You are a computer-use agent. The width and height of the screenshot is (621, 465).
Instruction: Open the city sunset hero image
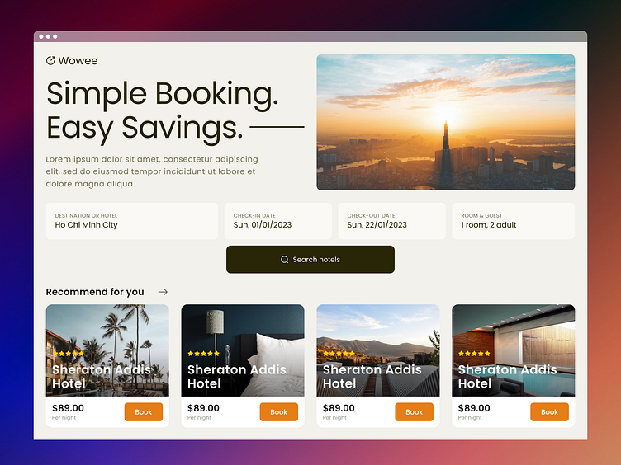pos(446,122)
